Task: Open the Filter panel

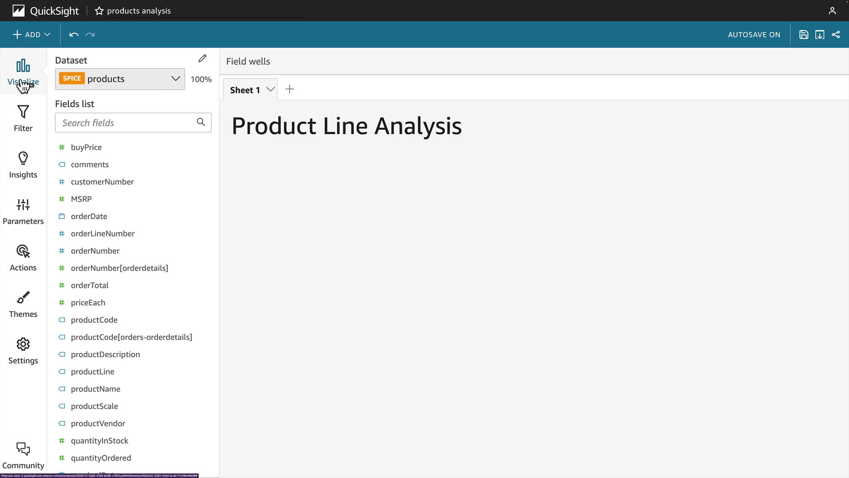Action: pos(23,118)
